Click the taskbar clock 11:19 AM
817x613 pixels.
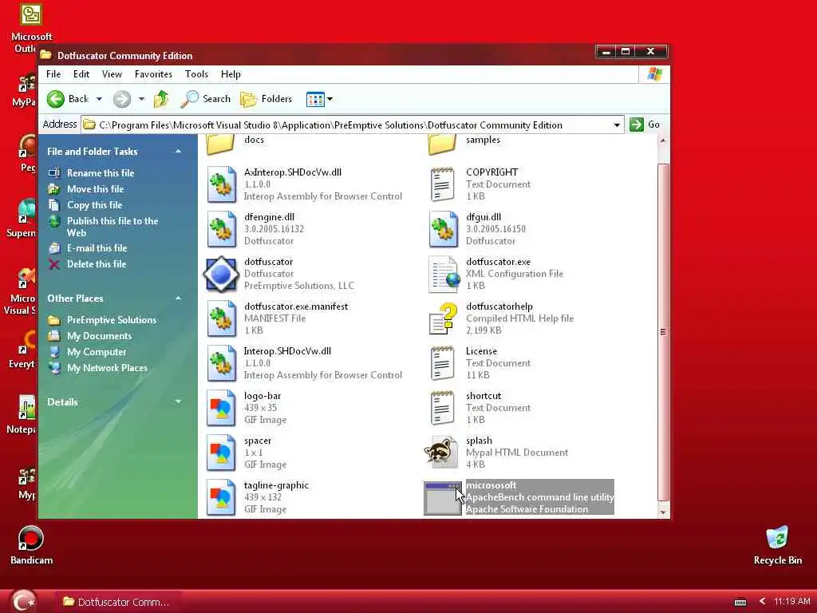click(x=792, y=602)
